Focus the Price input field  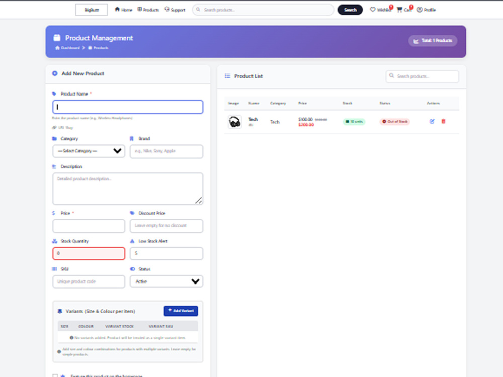(89, 226)
